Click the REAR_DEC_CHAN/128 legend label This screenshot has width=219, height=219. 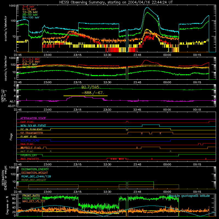coord(36,176)
